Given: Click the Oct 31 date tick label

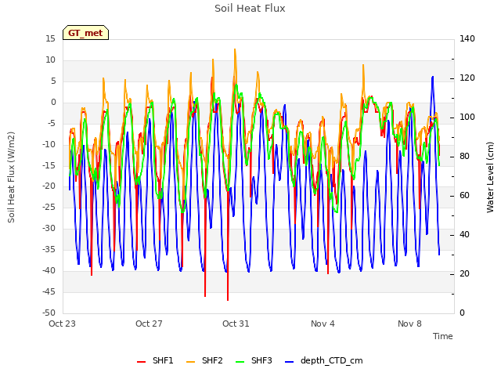Looking at the screenshot, I should (236, 324).
